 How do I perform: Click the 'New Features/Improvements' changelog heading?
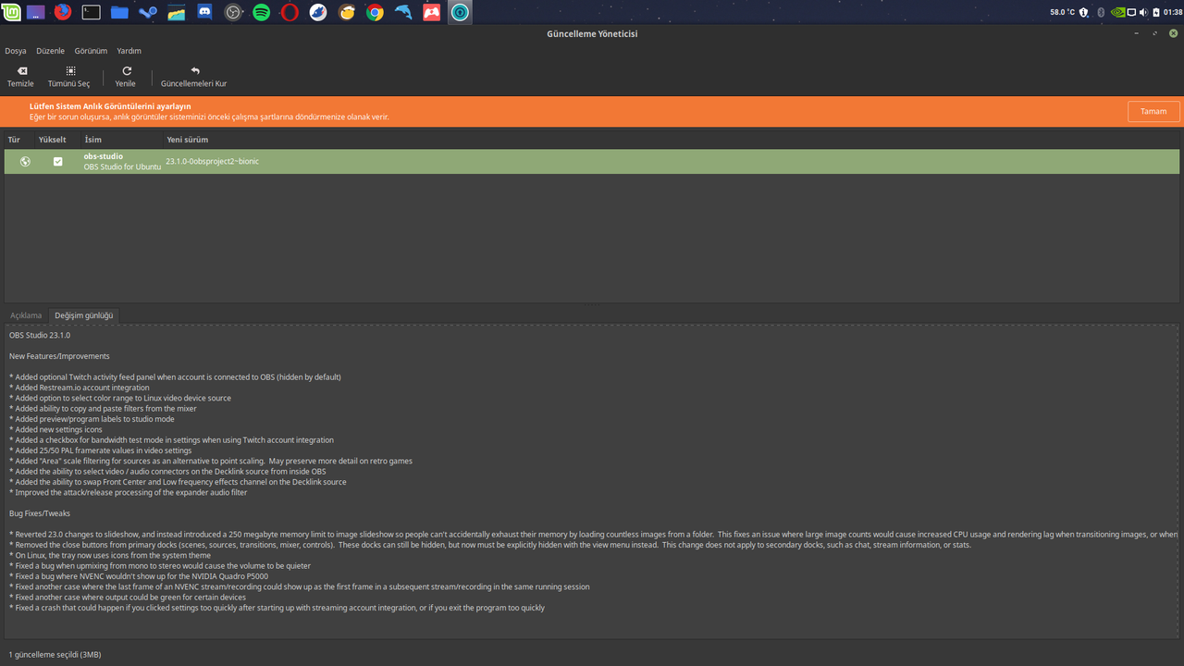[x=59, y=356]
